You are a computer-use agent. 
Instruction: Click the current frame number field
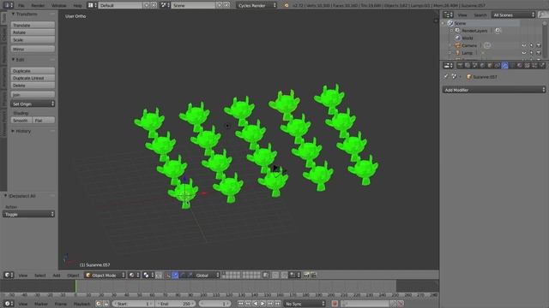tap(214, 304)
